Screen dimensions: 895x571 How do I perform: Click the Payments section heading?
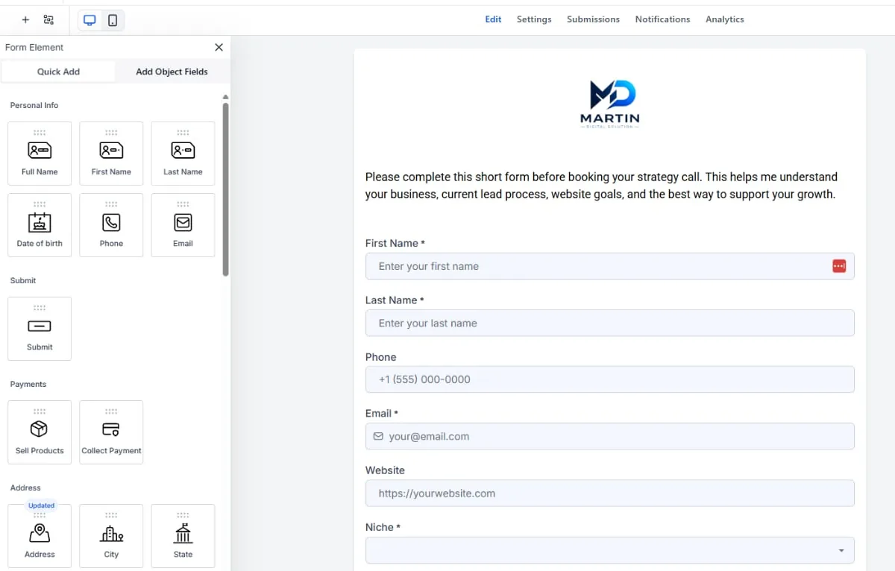[28, 384]
